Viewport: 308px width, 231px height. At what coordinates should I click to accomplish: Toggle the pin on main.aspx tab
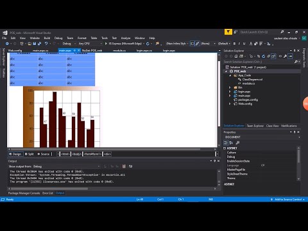(74, 51)
